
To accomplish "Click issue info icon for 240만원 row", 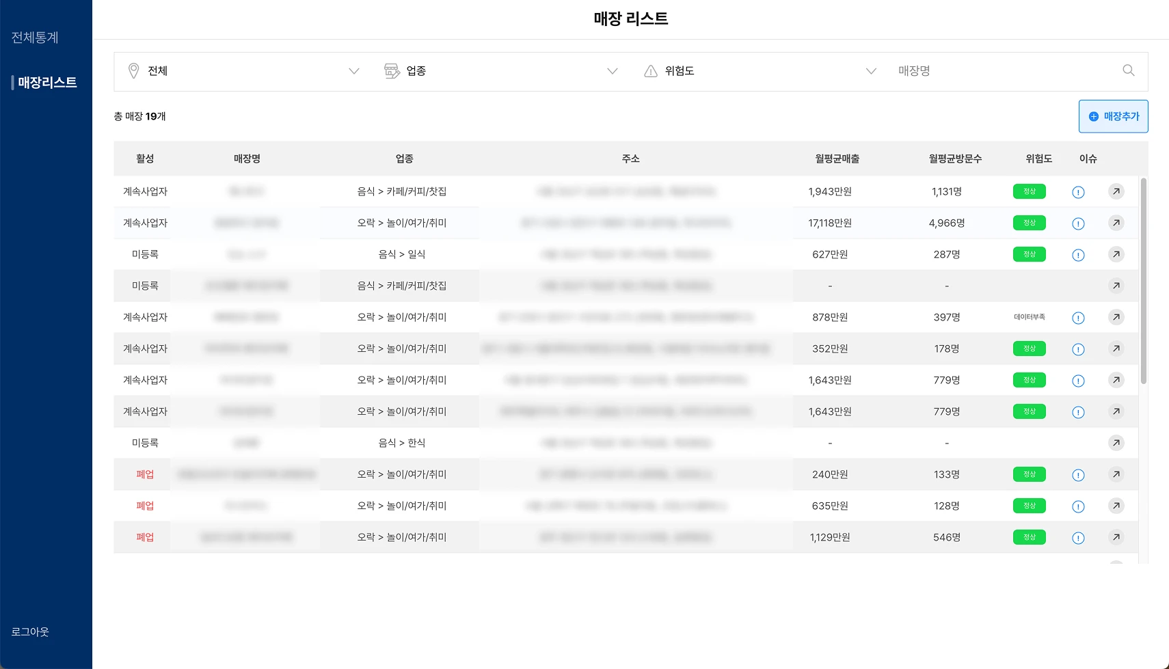I will (x=1078, y=475).
